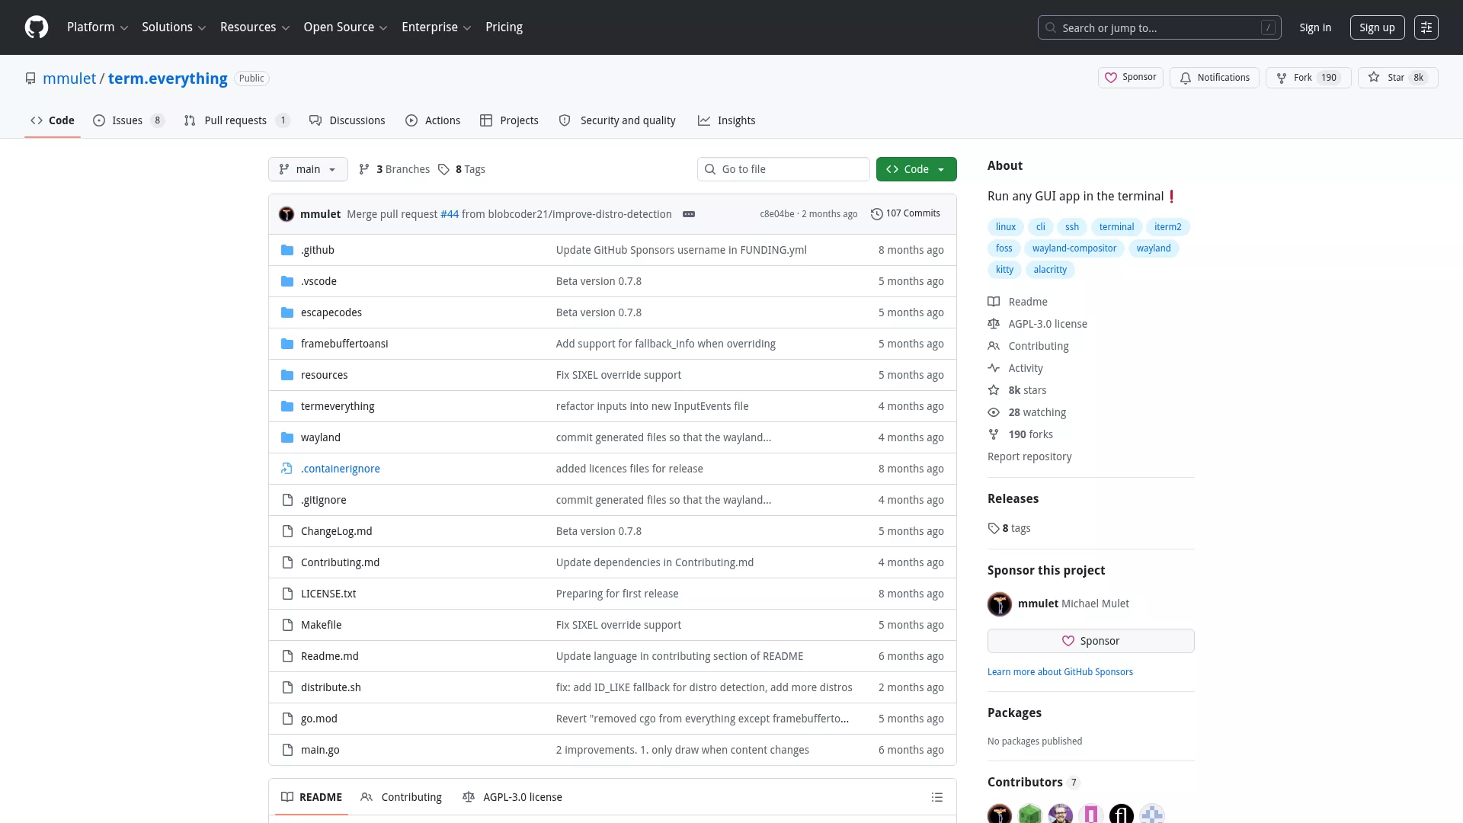Open Learn more about GitHub Sponsors link
Screen dimensions: 1463x823
pyautogui.click(x=1060, y=672)
